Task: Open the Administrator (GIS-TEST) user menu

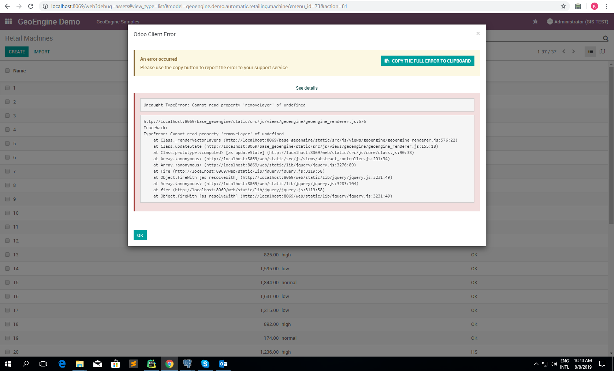Action: (x=577, y=22)
